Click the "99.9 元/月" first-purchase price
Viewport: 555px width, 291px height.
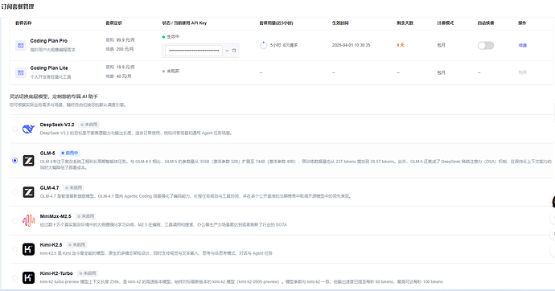[125, 40]
